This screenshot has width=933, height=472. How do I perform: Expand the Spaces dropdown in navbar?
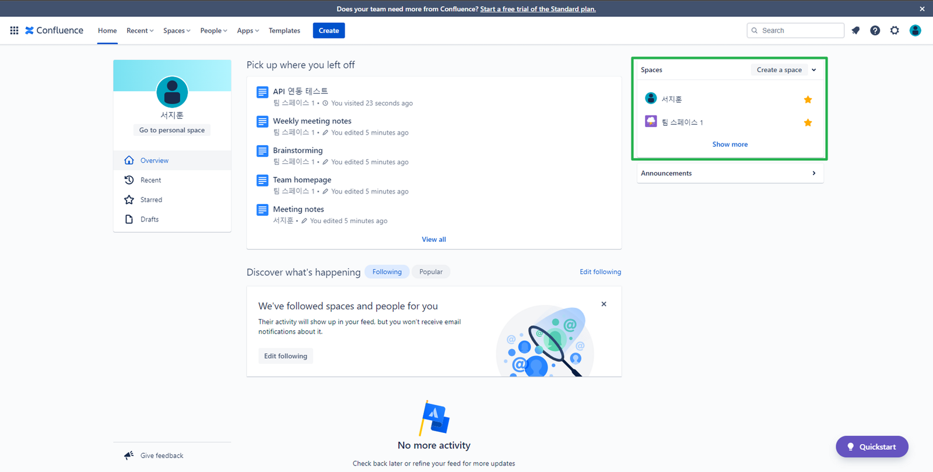(177, 30)
